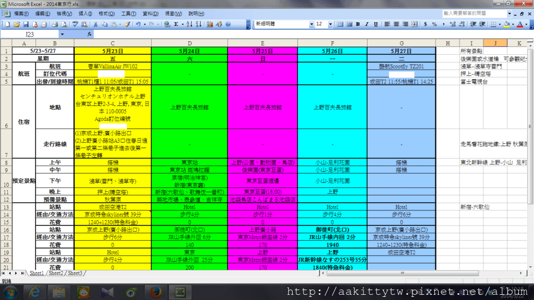Run the spelling check tool
Viewport: 534px width, 300px height.
(75, 24)
